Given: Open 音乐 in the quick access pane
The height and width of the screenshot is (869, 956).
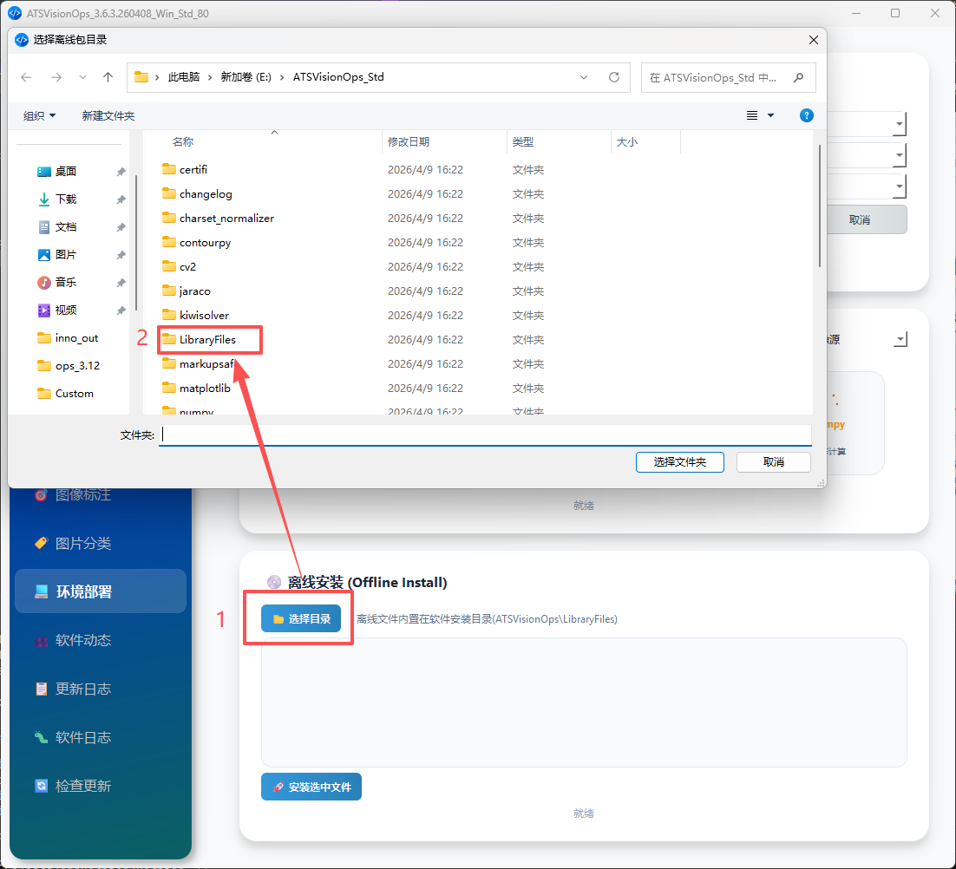Looking at the screenshot, I should pos(66,282).
